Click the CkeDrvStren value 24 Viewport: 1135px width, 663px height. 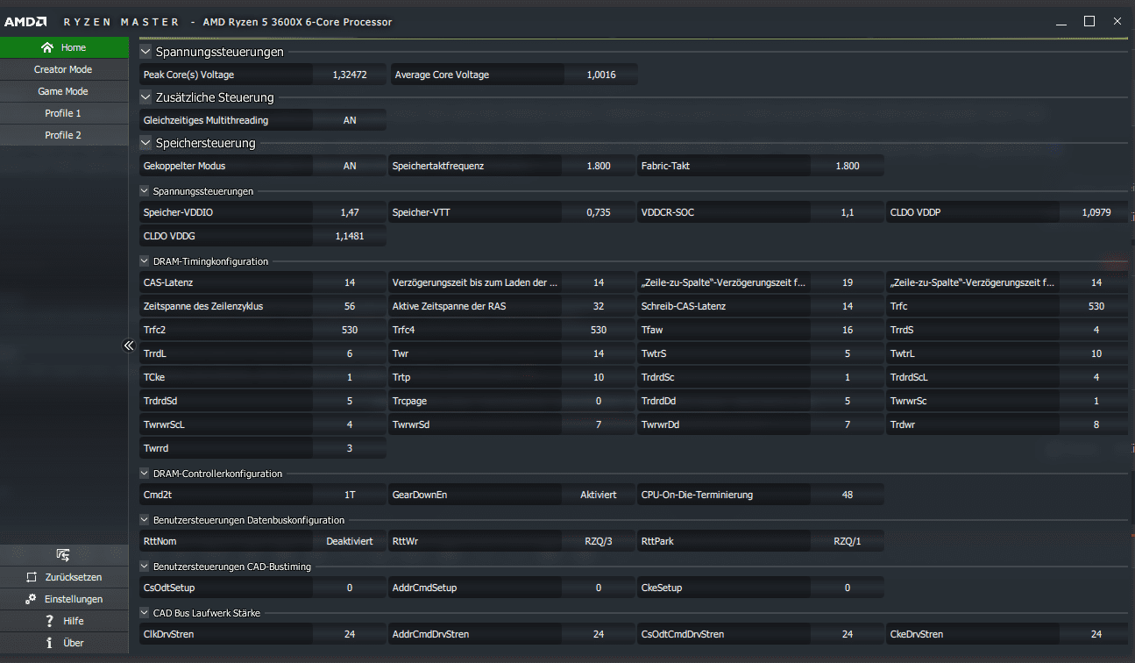click(1096, 634)
